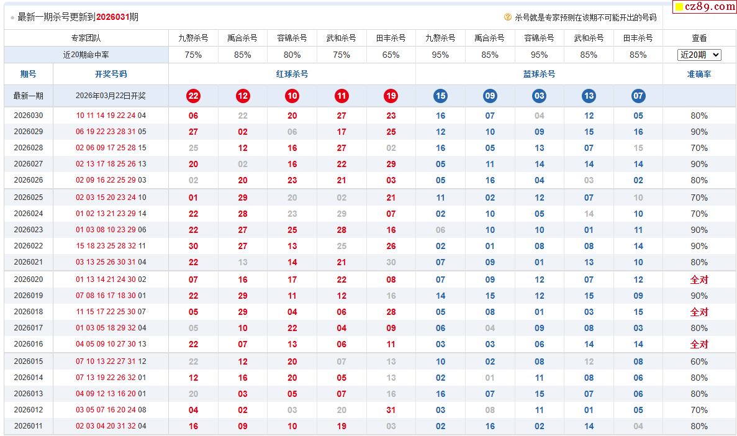Click the 红球杀号 section header

[292, 74]
